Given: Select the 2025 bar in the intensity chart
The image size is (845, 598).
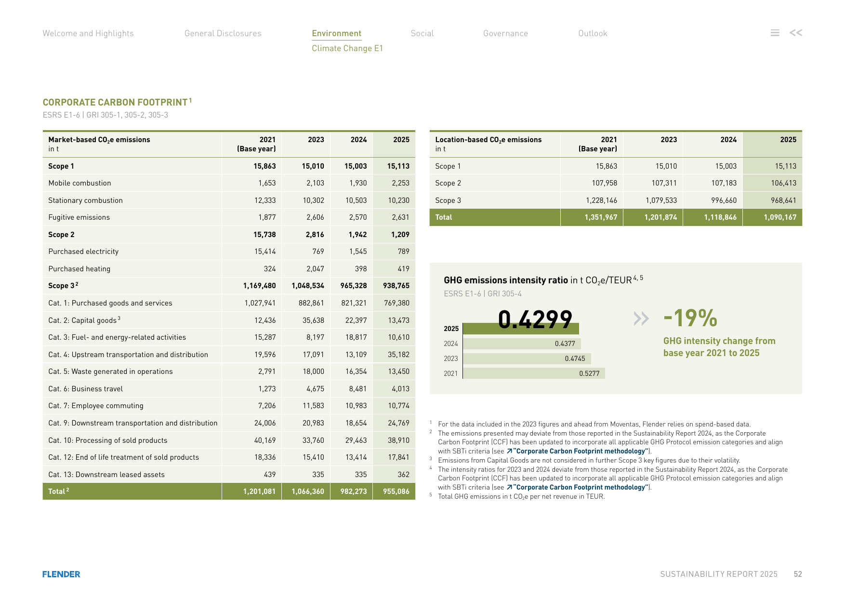Looking at the screenshot, I should tap(521, 328).
